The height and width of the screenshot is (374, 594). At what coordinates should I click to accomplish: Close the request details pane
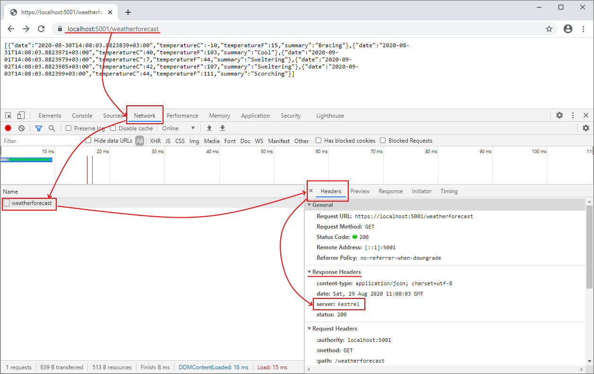coord(311,191)
